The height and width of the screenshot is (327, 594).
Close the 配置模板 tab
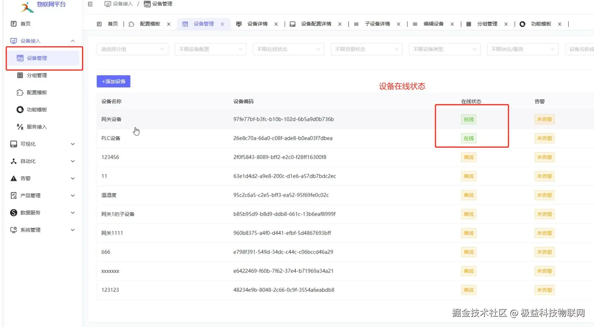[169, 24]
